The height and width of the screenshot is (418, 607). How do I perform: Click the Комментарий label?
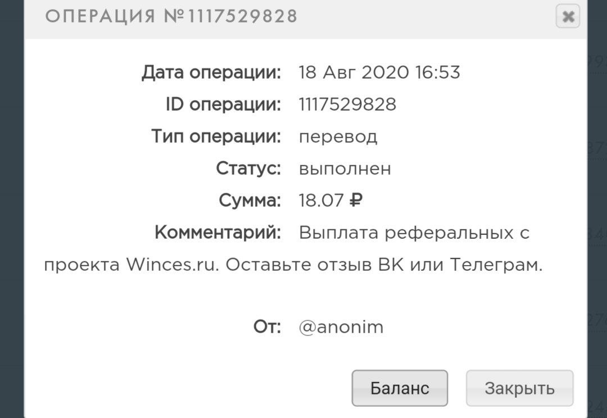(218, 233)
